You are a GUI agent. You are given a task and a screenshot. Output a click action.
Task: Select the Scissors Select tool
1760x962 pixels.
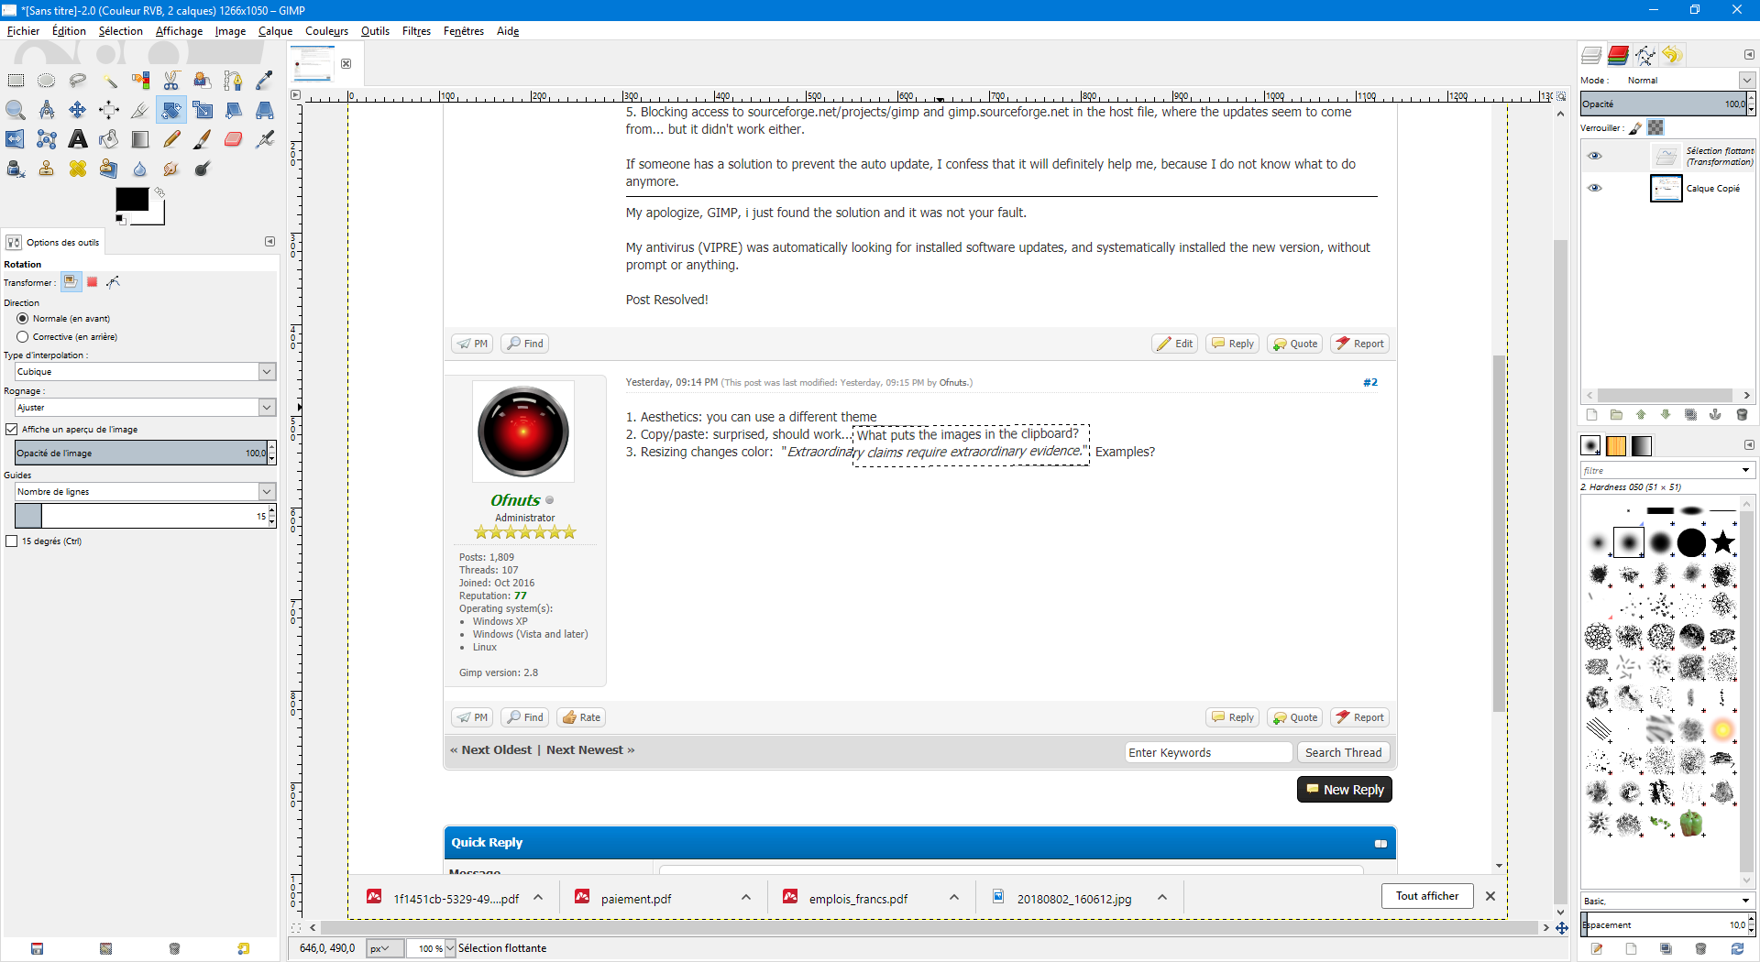(x=171, y=81)
